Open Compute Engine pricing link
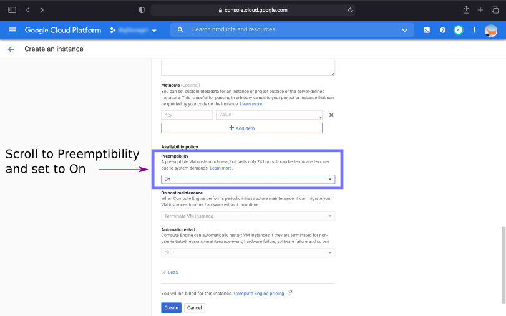The height and width of the screenshot is (316, 506). click(259, 293)
